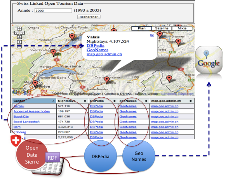Open the GeoNames link in Bern row
Screen dimensions: 233x181
tap(128, 127)
